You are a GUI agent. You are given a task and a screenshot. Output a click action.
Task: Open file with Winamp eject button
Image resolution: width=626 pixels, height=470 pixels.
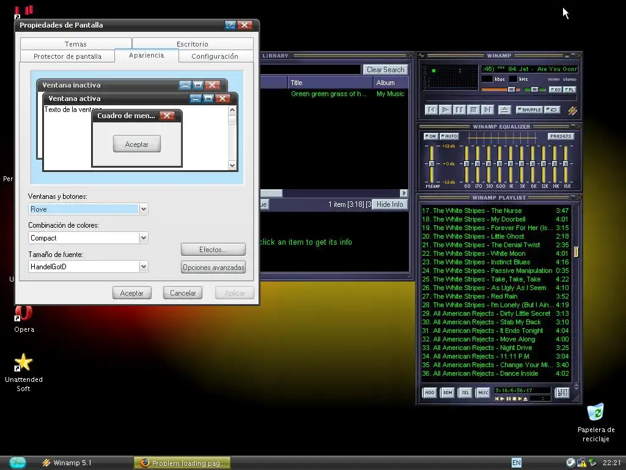pos(504,110)
